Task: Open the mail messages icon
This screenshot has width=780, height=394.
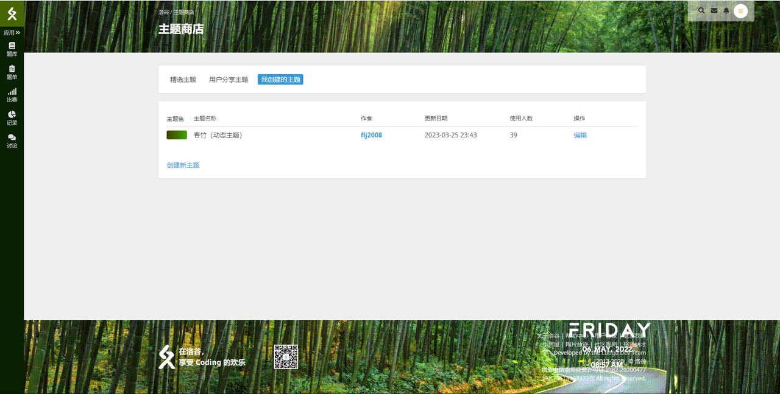Action: pos(714,10)
